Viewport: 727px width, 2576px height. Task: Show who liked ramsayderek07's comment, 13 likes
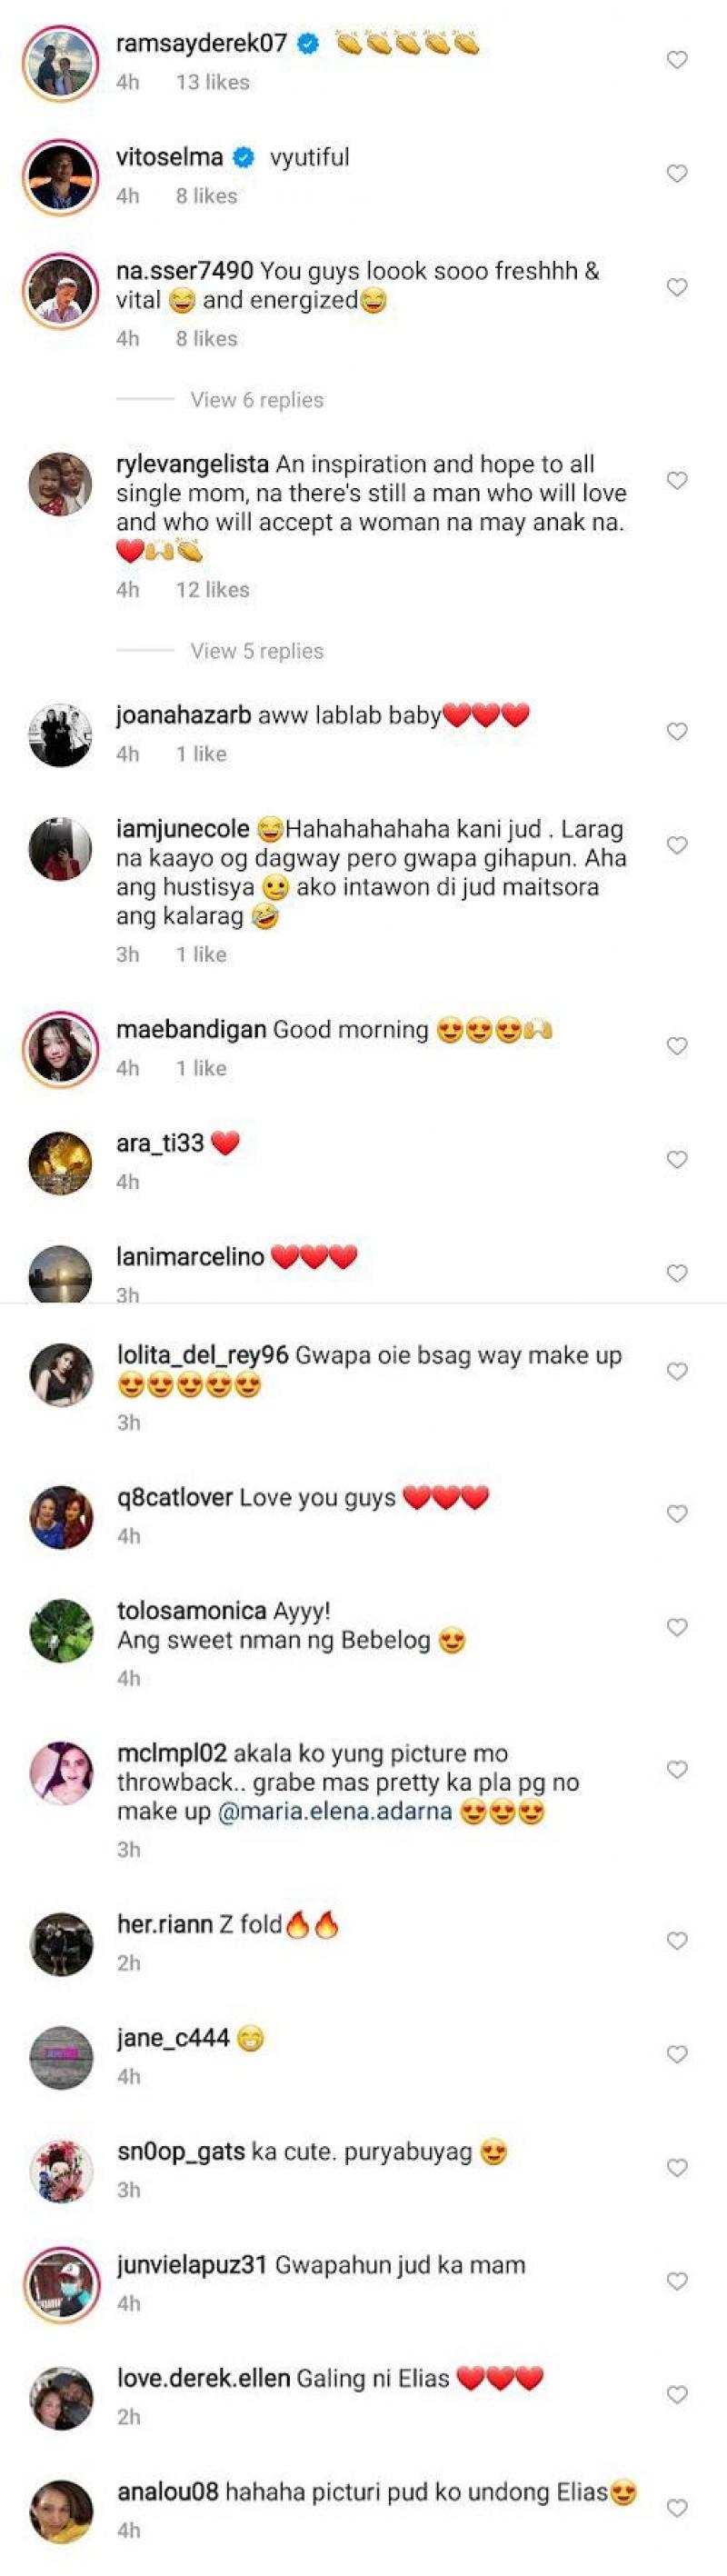[x=212, y=82]
